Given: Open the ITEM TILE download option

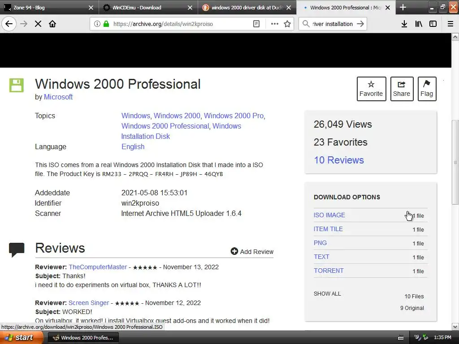Looking at the screenshot, I should click(x=328, y=229).
